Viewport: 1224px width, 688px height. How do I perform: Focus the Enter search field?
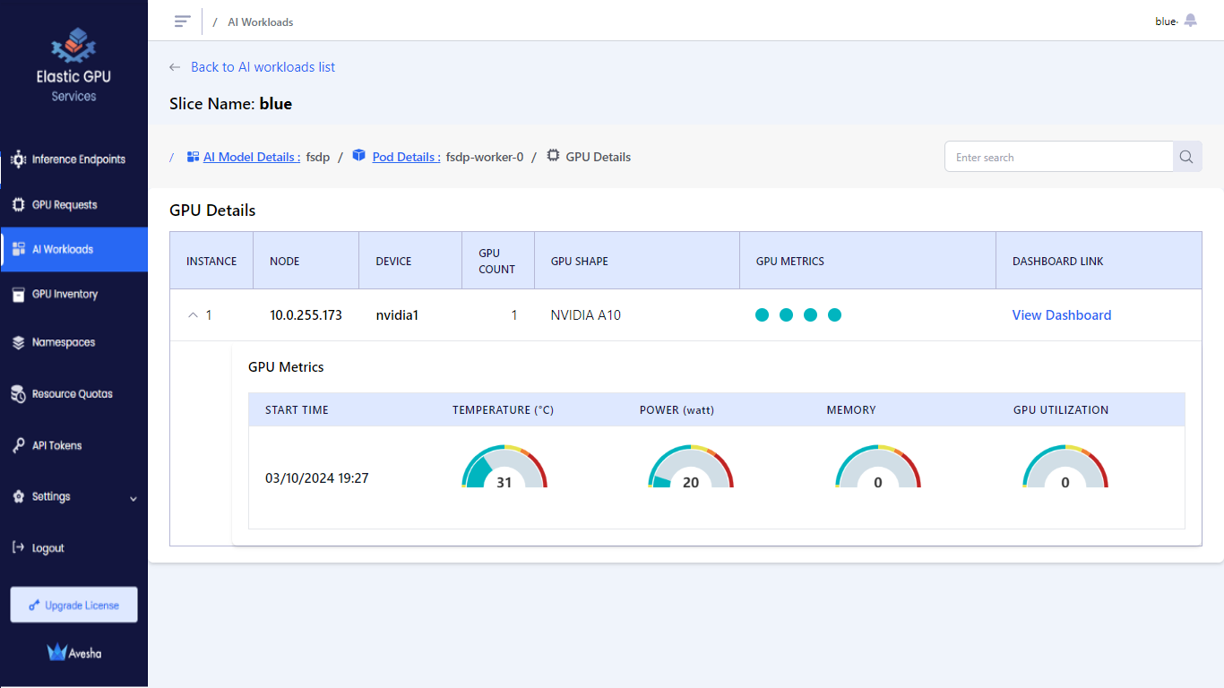point(1059,157)
